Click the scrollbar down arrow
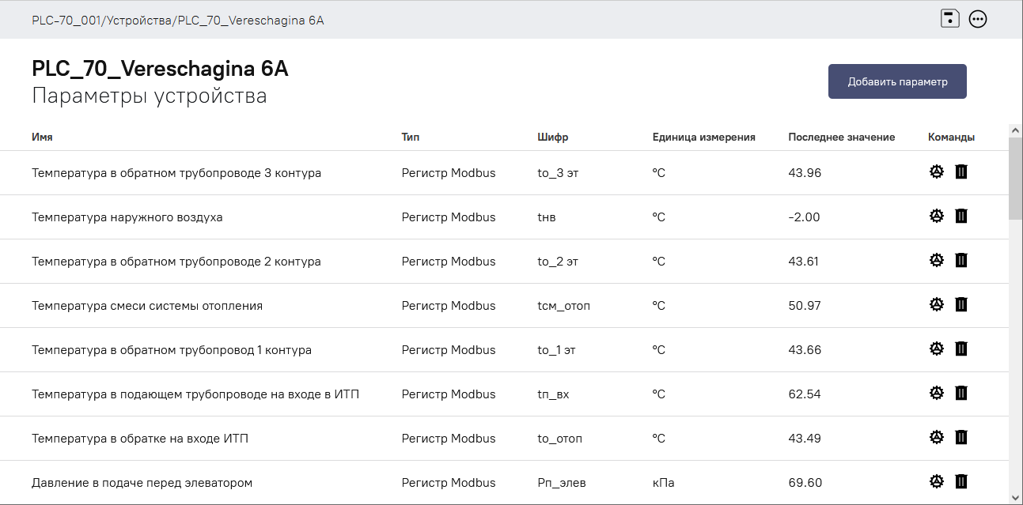 (1016, 497)
